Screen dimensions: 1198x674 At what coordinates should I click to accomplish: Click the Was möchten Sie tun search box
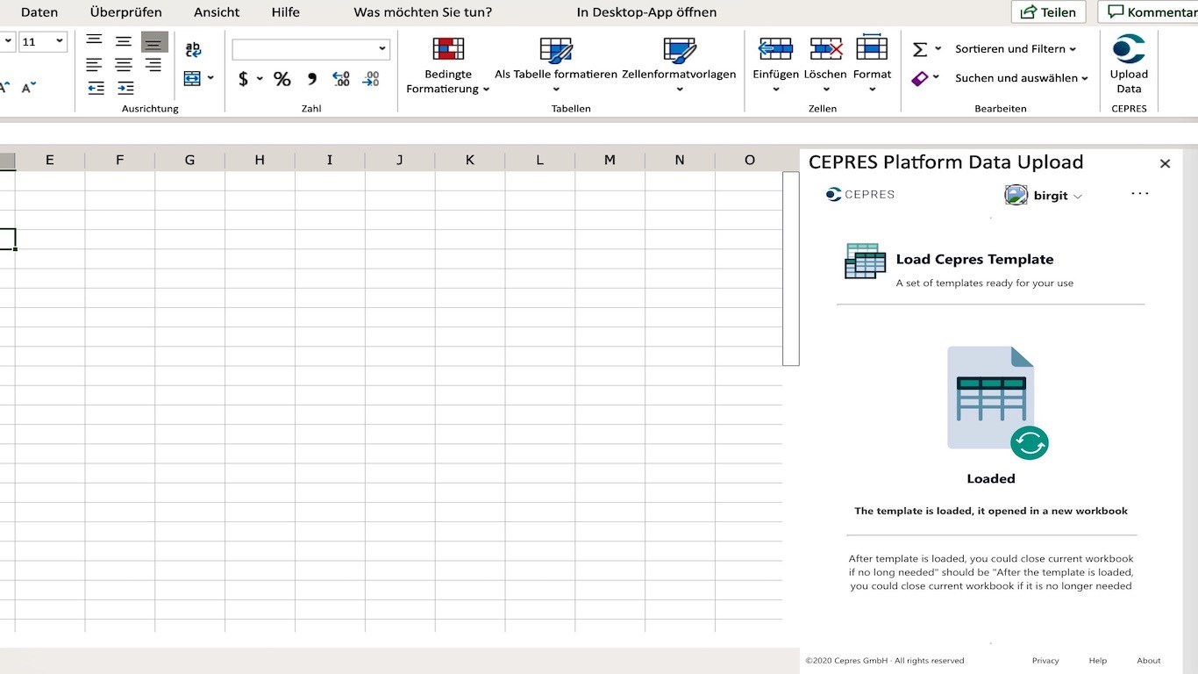[423, 12]
